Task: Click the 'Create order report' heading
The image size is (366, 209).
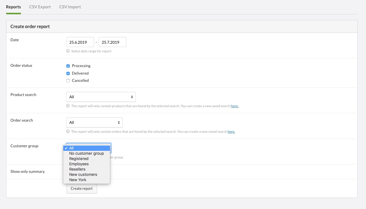Action: [30, 27]
